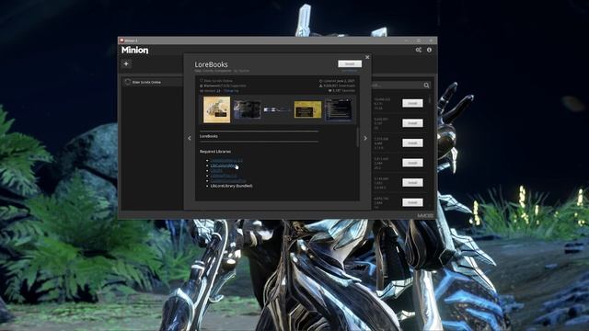
Task: Click the fifth required library link
Action: (x=228, y=180)
